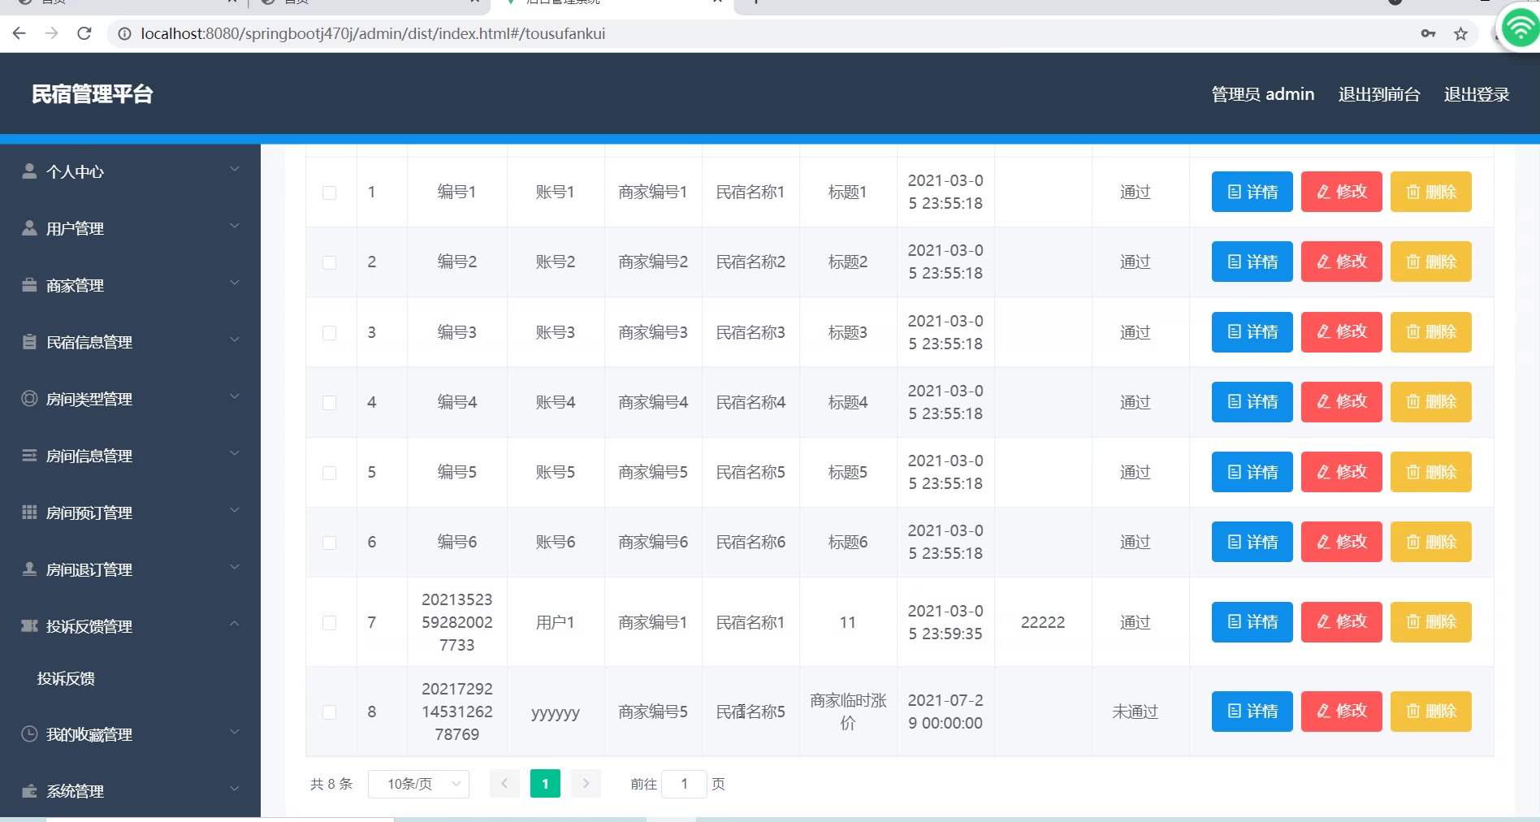Image resolution: width=1540 pixels, height=822 pixels.
Task: Expand the 房间信息管理 menu chevron
Action: 235,453
